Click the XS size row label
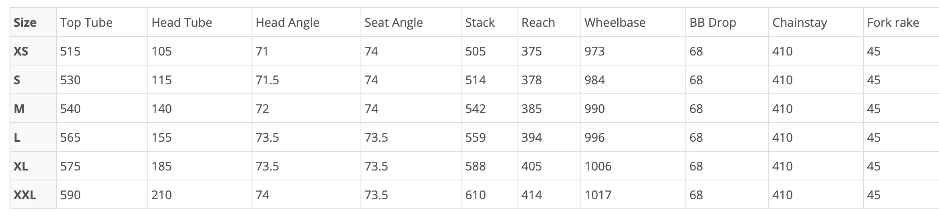This screenshot has height=214, width=939. [21, 52]
